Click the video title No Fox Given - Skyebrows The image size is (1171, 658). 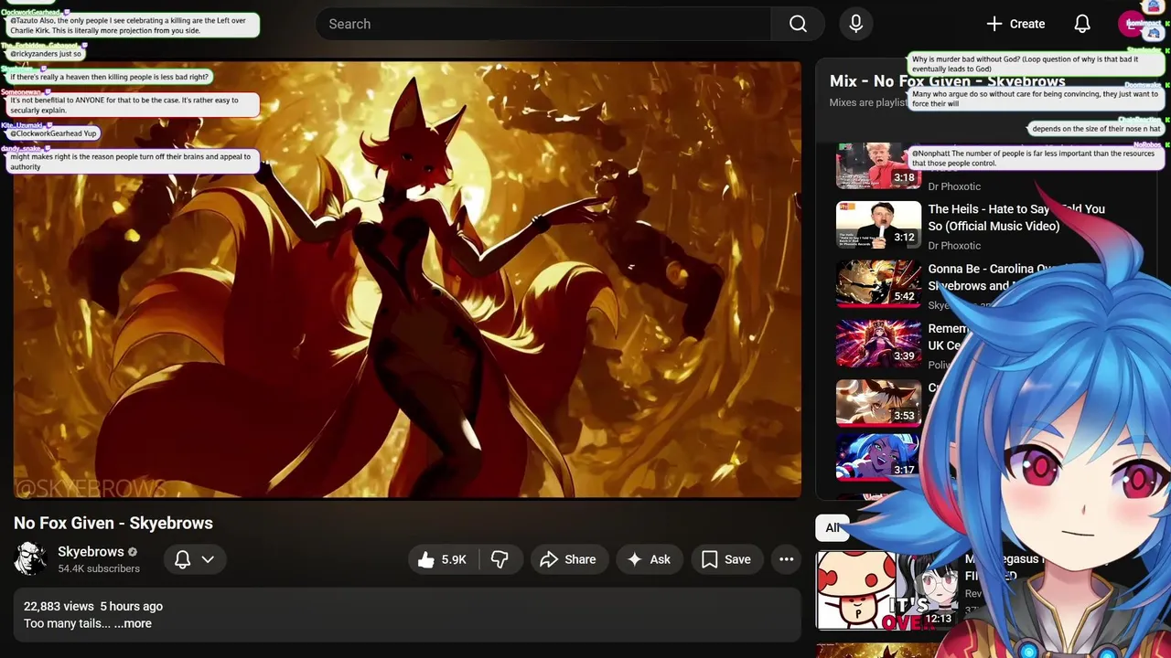tap(113, 523)
